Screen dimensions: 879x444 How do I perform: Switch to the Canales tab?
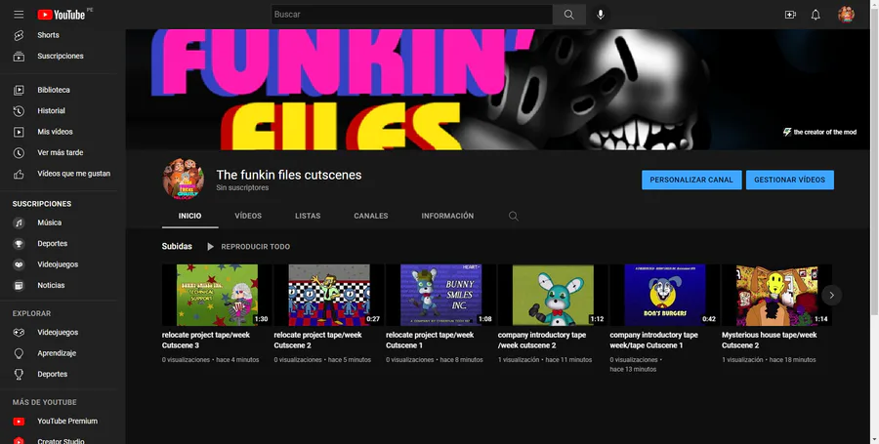[370, 216]
